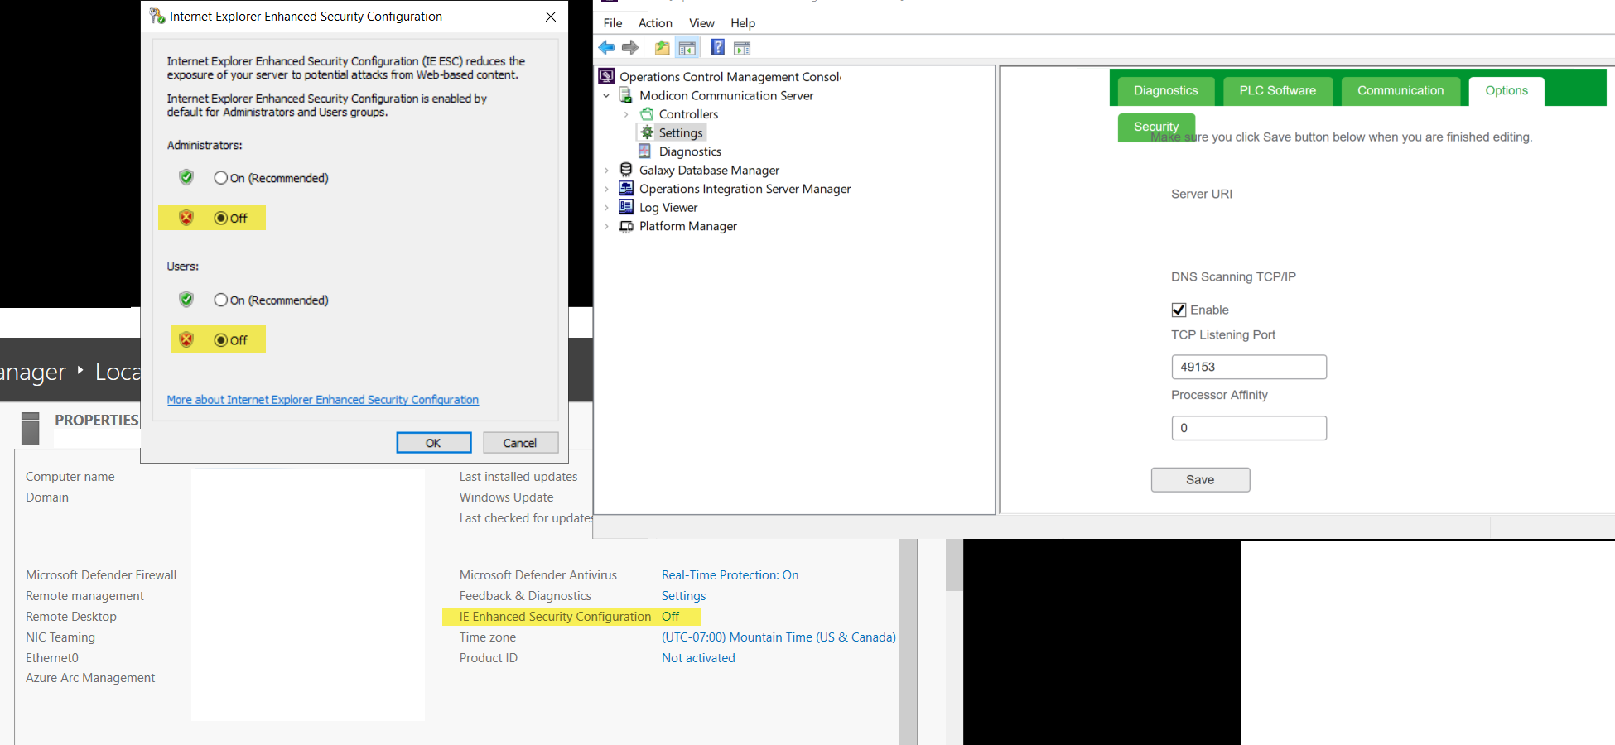Image resolution: width=1615 pixels, height=745 pixels.
Task: Select Off for Users in IE ESC
Action: click(220, 339)
